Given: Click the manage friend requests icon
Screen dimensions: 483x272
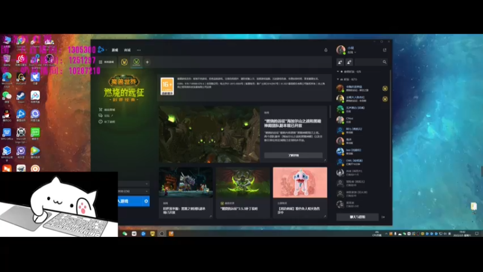Looking at the screenshot, I should tap(349, 62).
